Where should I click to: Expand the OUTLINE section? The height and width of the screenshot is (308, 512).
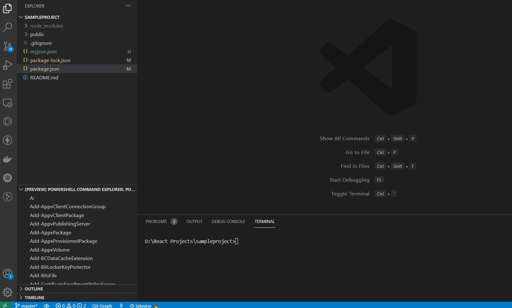(x=21, y=289)
